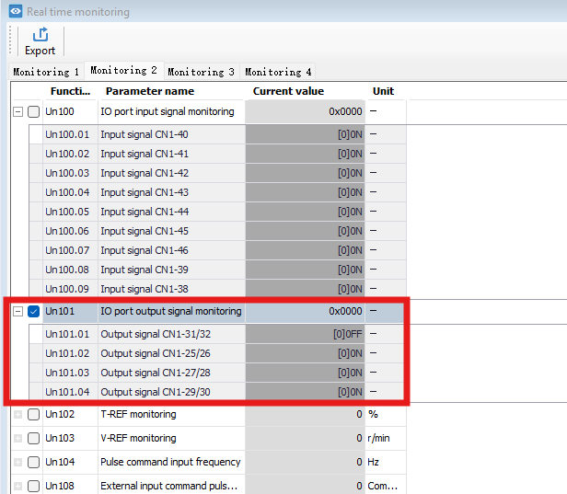Expand the Un102 row
Image resolution: width=567 pixels, height=494 pixels.
17,414
